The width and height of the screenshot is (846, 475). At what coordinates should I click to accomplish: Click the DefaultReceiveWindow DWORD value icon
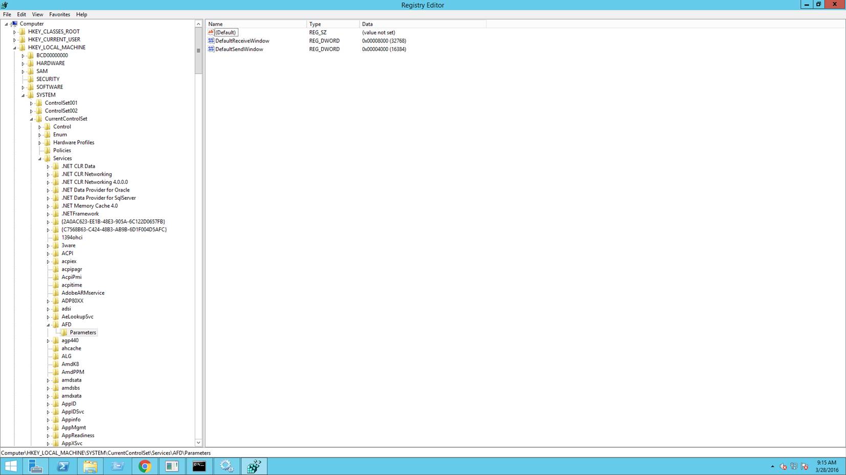(211, 41)
